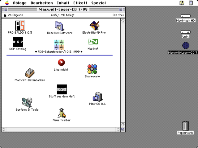198x148 pixels.
Task: Open the Spezial menu
Action: tap(98, 3)
